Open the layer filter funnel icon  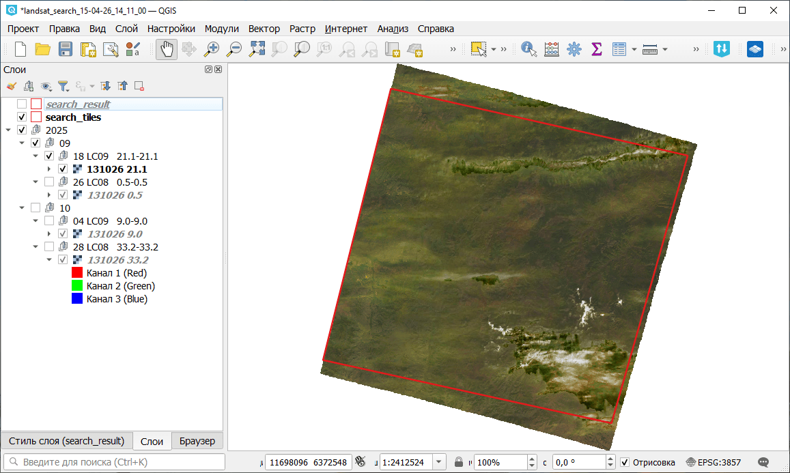coord(63,86)
